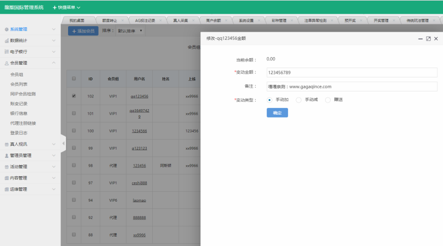This screenshot has width=443, height=246.
Task: Uncheck the checkbox for row ID 102
Action: click(74, 96)
